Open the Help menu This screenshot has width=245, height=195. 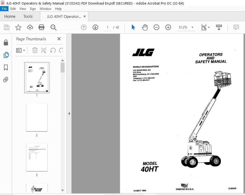pos(58,9)
